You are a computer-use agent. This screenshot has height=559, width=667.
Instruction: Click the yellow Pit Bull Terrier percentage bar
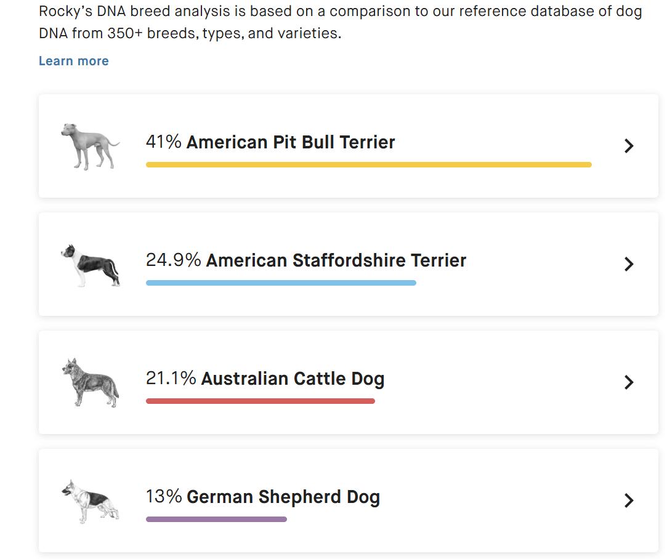(x=368, y=165)
